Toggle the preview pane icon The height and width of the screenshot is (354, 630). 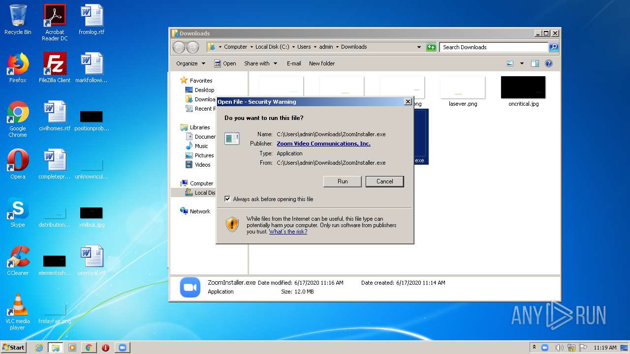coord(535,63)
